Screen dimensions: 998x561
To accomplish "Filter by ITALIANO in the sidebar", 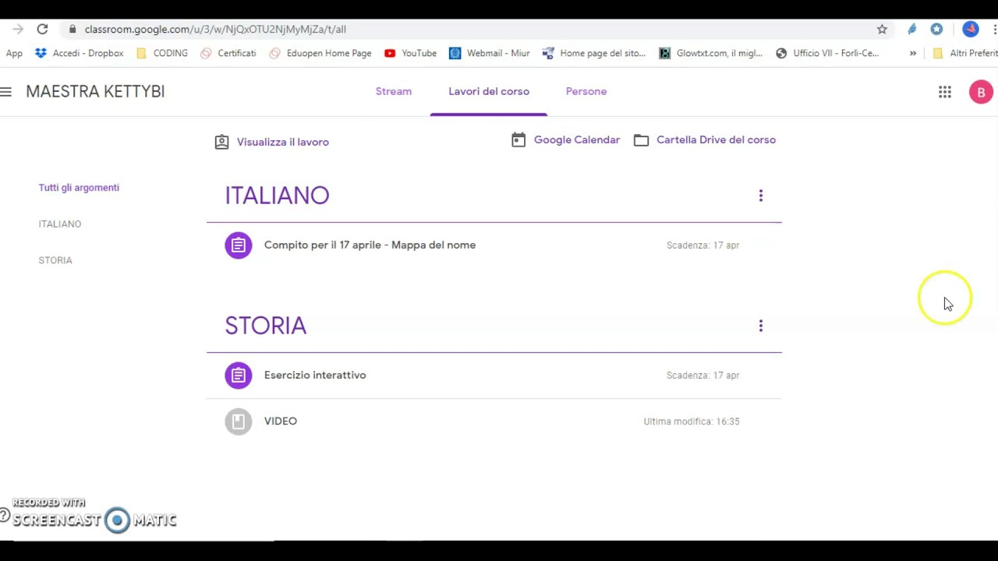I will 60,224.
